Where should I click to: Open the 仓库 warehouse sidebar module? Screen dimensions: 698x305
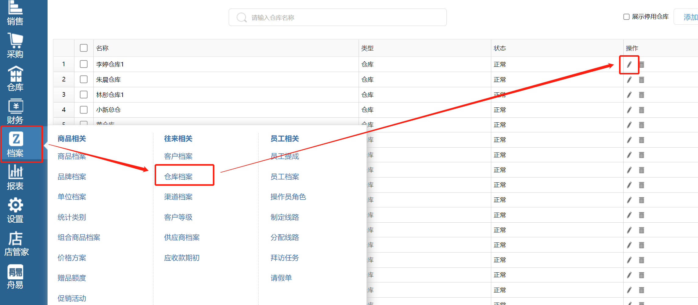(x=15, y=79)
